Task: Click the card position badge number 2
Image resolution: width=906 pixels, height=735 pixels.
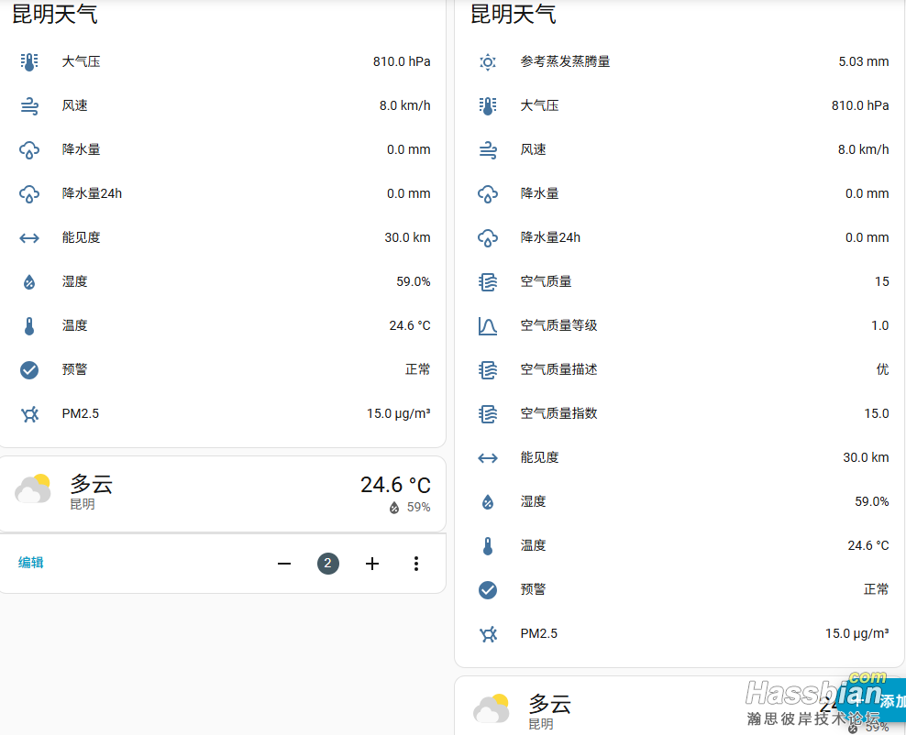Action: point(328,564)
